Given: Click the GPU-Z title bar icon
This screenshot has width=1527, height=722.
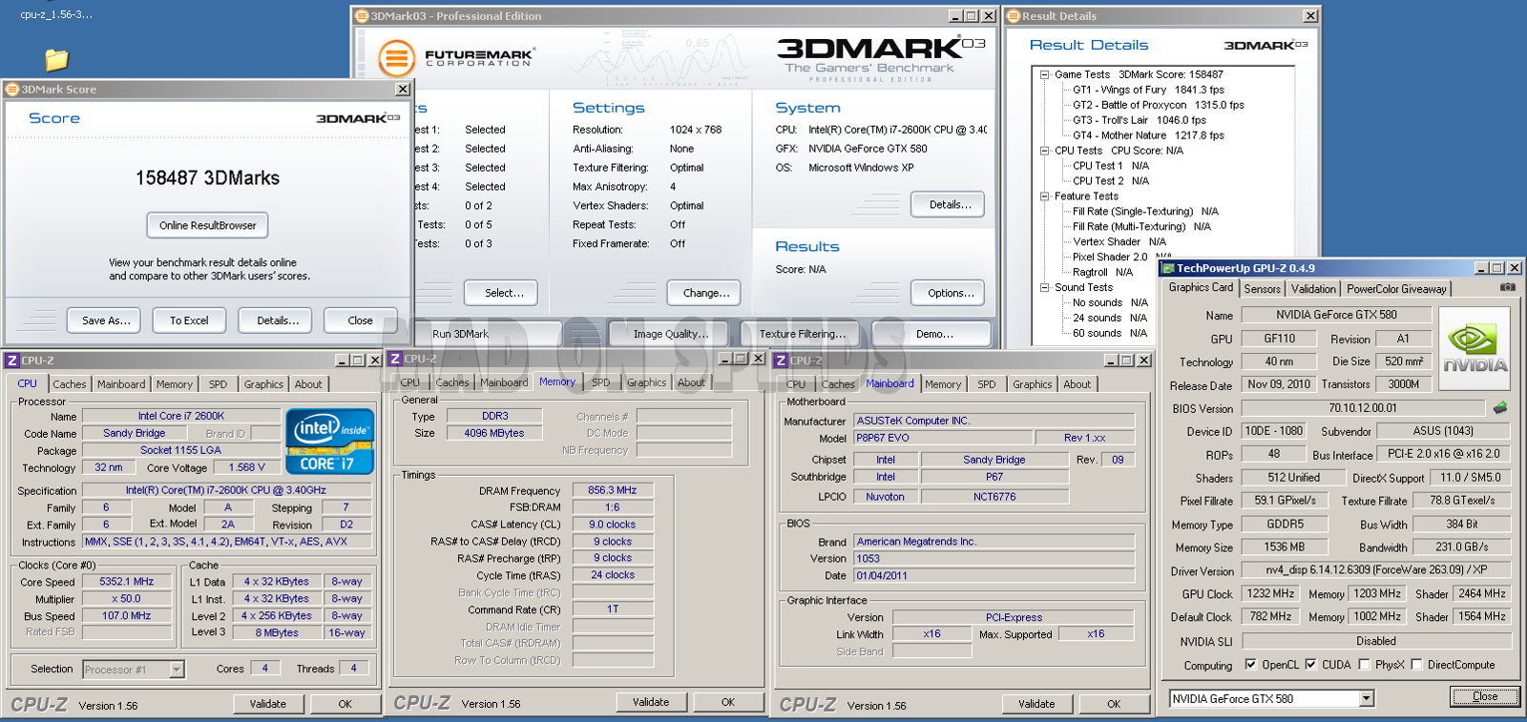Looking at the screenshot, I should click(1168, 269).
